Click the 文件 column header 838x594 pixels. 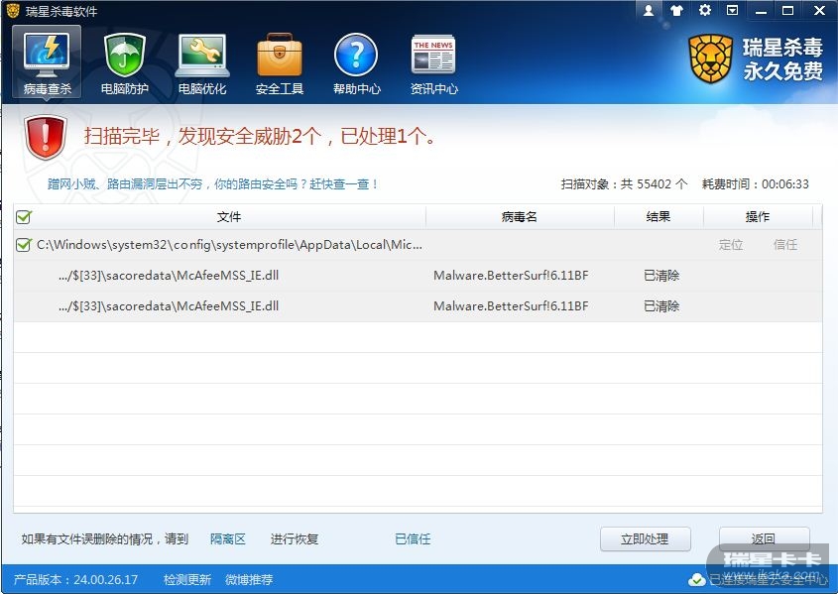[229, 217]
